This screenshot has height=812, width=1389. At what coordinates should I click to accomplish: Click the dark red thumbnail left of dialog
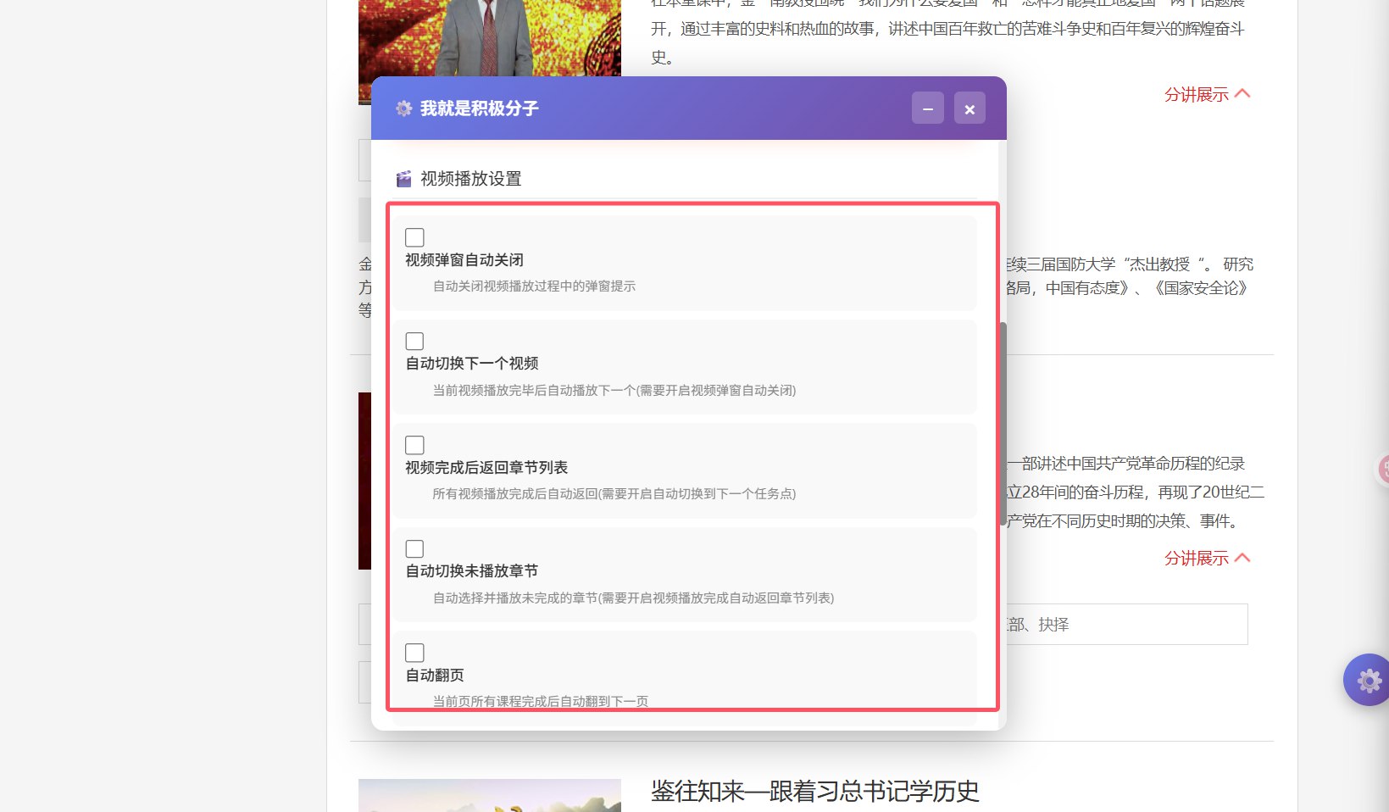click(x=364, y=481)
